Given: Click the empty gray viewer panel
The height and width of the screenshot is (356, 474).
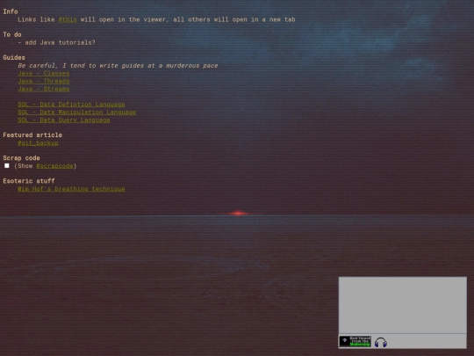Looking at the screenshot, I should tap(402, 305).
